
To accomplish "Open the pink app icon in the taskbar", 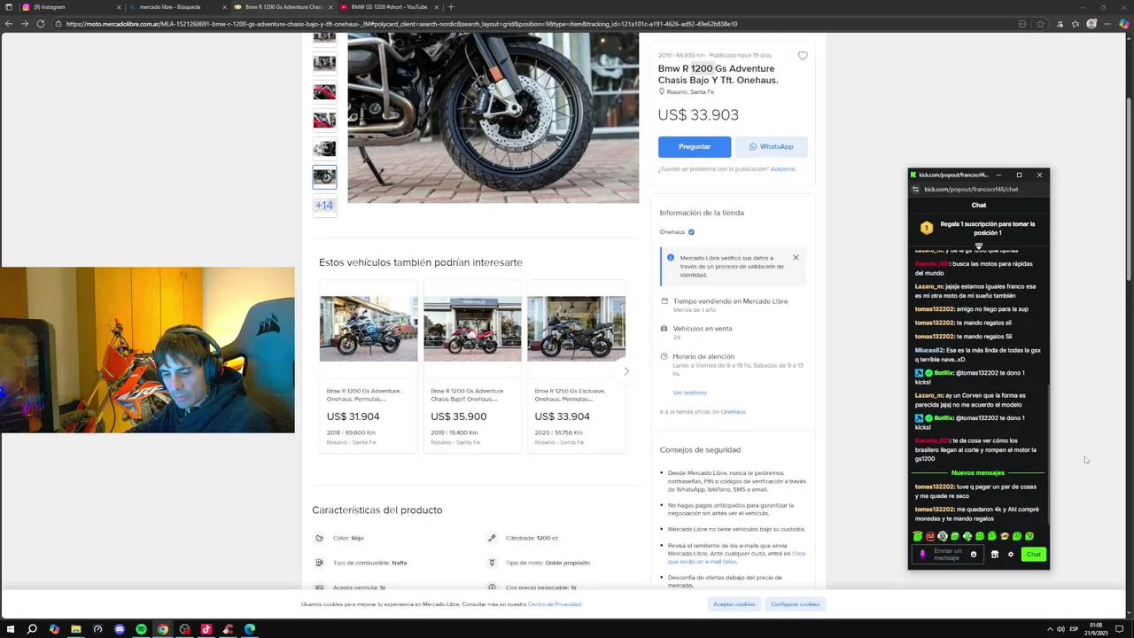I will 206,629.
